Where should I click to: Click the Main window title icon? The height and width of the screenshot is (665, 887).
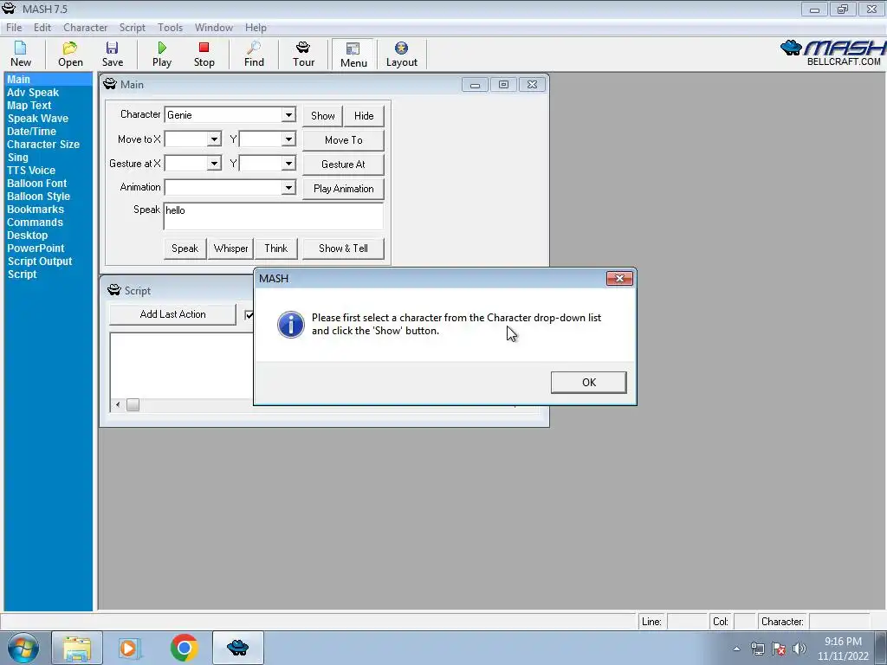coord(110,84)
